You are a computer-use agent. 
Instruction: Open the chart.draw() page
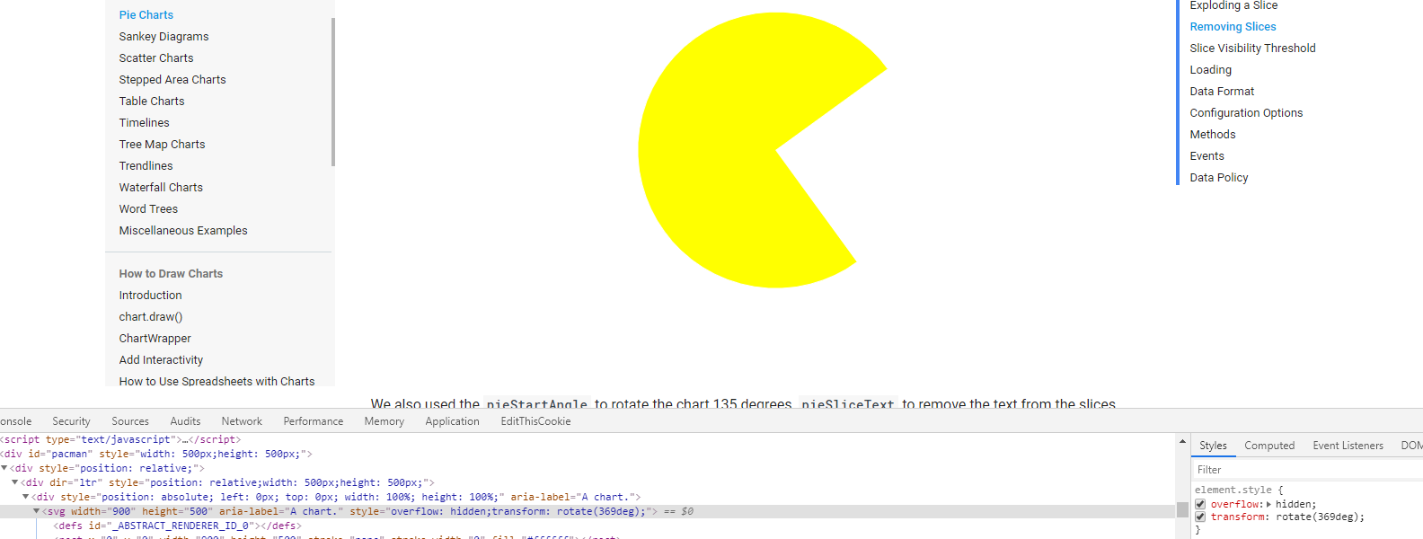(151, 317)
